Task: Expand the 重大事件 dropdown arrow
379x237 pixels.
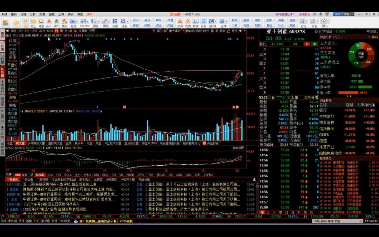Action: point(183,31)
